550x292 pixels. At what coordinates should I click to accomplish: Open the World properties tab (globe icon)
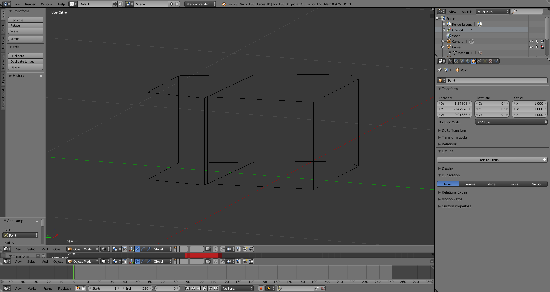click(x=468, y=61)
